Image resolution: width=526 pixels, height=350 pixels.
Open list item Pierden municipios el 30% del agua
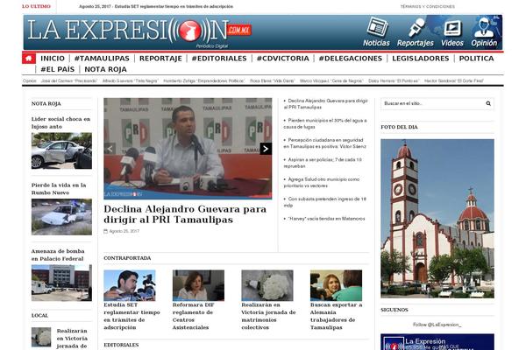325,123
